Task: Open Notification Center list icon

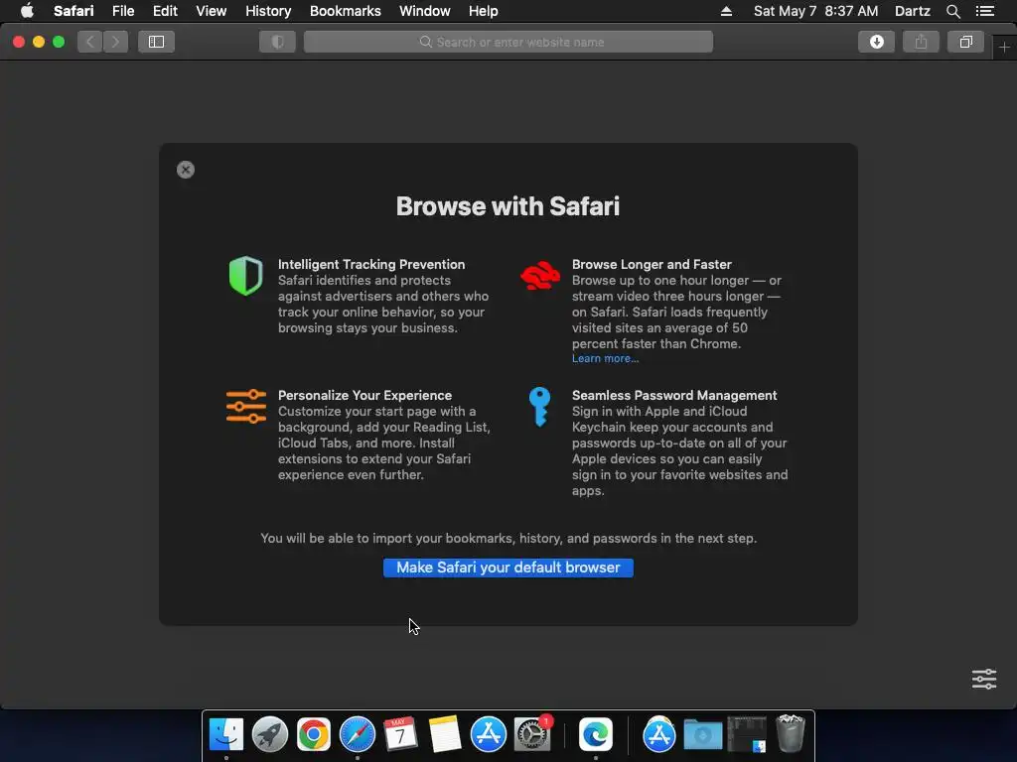Action: pyautogui.click(x=984, y=11)
